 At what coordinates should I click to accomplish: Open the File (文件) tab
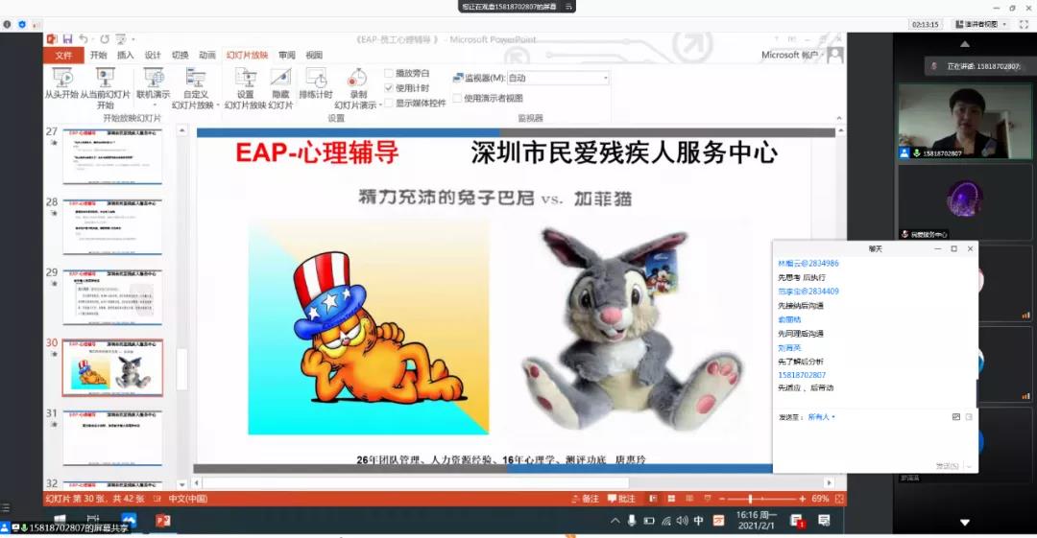point(63,55)
